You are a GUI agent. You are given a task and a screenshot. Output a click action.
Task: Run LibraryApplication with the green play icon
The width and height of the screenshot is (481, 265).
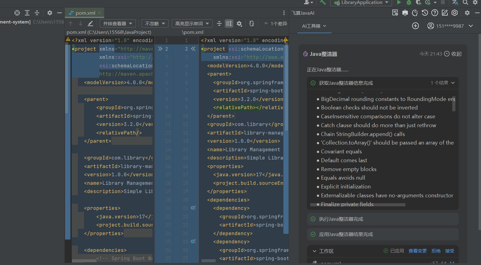pos(399,2)
